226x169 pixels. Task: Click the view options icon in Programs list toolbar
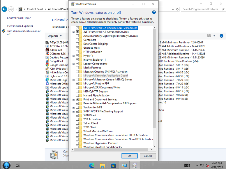tap(209, 36)
